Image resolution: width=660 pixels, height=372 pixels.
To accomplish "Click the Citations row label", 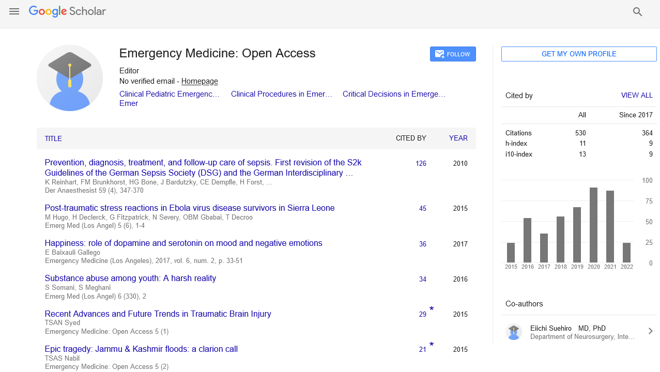I will click(518, 133).
